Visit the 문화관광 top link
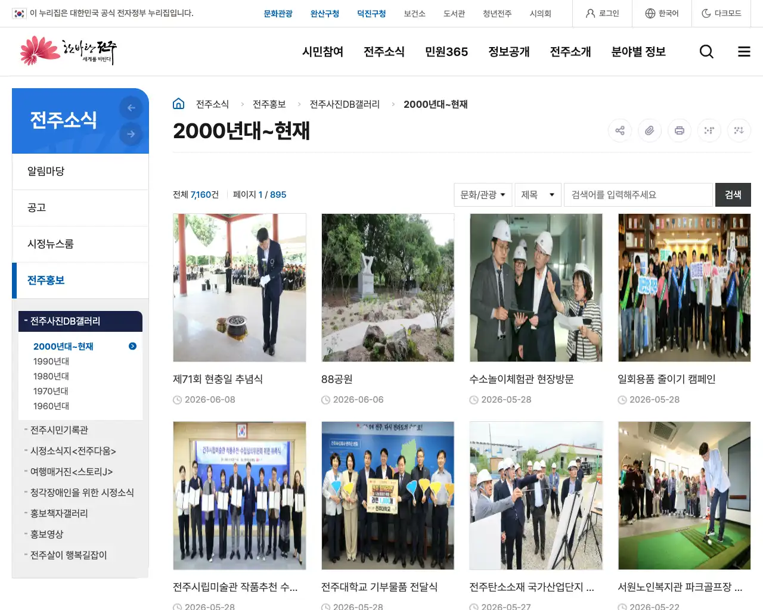 [278, 14]
